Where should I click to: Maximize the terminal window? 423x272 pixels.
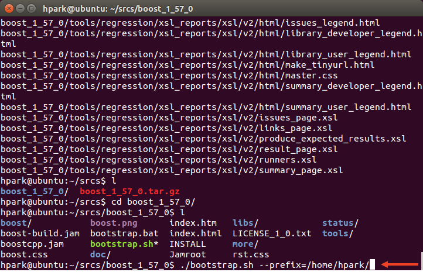(32, 9)
